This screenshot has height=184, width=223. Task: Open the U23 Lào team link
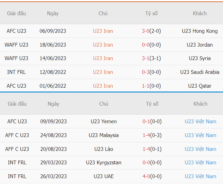(103, 149)
